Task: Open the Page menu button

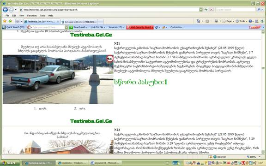Action: [x=228, y=21]
